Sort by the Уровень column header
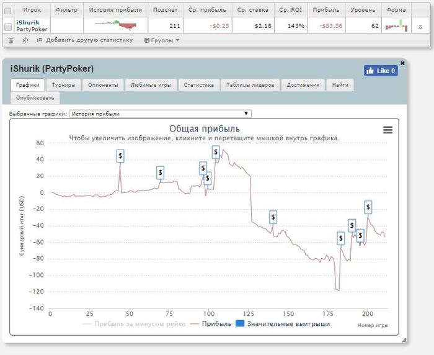This screenshot has width=434, height=355. [x=363, y=10]
